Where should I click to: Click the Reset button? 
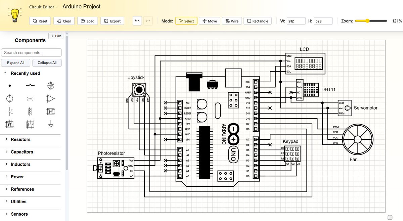click(x=40, y=21)
